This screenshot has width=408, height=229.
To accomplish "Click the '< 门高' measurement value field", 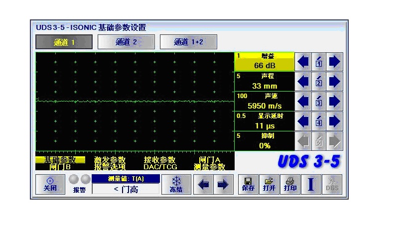I will [x=126, y=189].
